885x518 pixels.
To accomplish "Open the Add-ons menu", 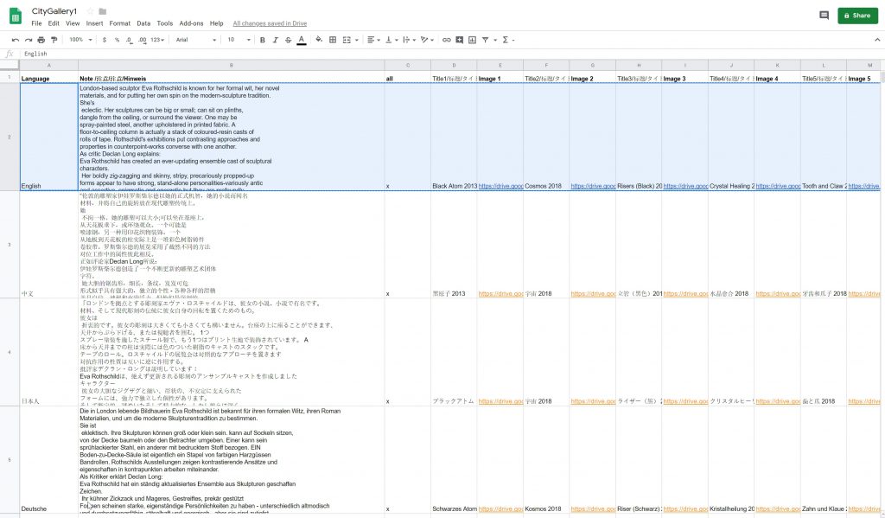I will coord(191,23).
